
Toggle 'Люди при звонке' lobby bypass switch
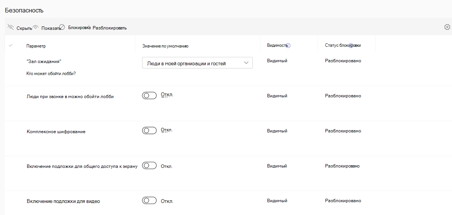tap(149, 96)
